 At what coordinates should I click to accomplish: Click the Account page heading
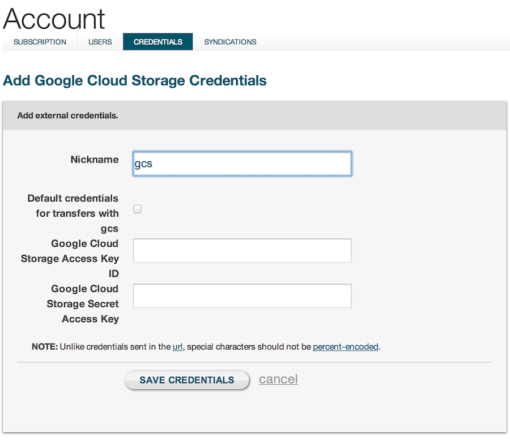pos(53,19)
